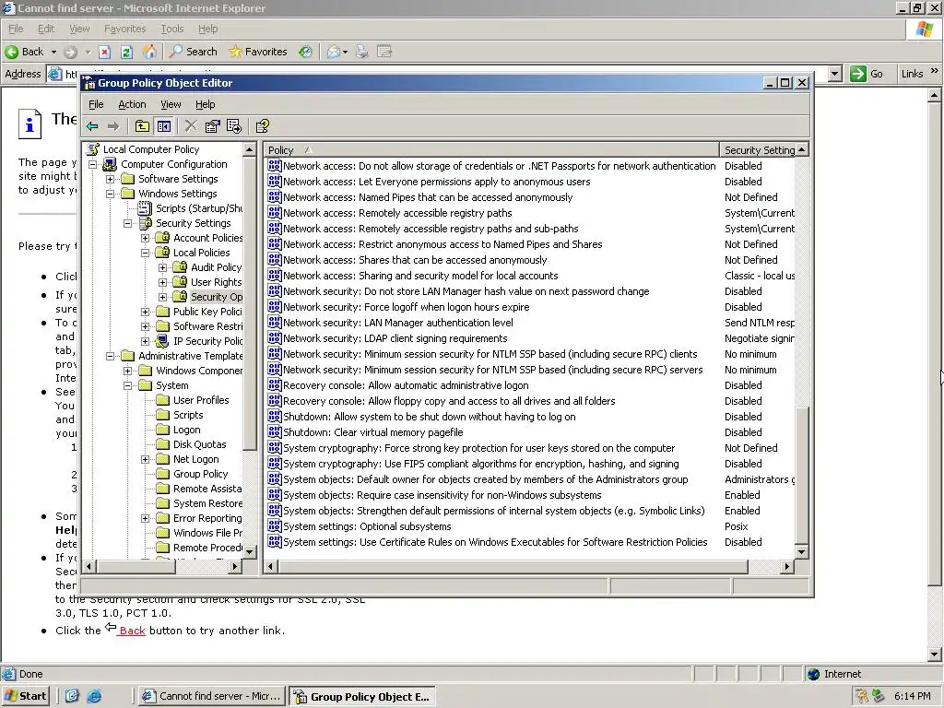Click the Internet Explorer Home icon
Screen dimensions: 944x708
pyautogui.click(x=149, y=52)
